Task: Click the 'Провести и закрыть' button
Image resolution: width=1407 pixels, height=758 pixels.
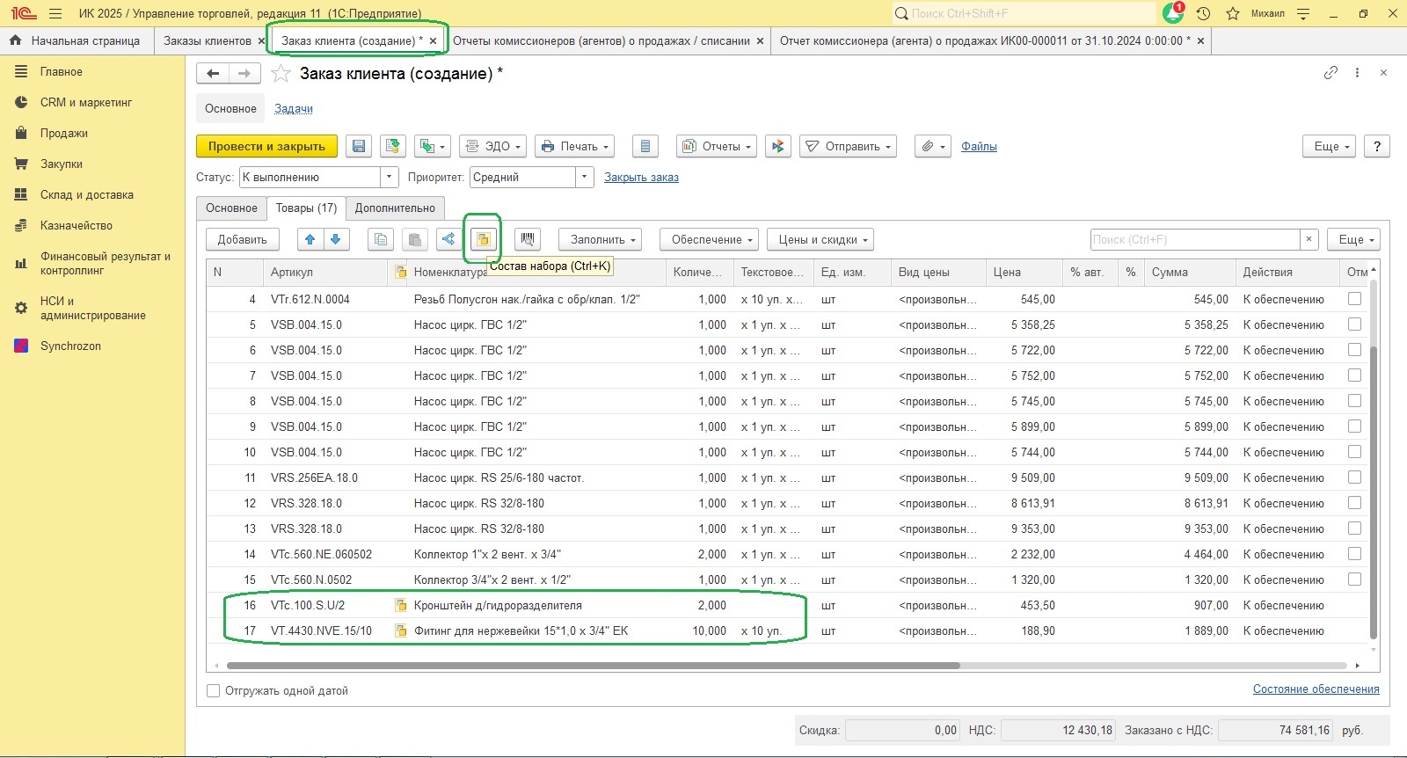Action: (266, 147)
